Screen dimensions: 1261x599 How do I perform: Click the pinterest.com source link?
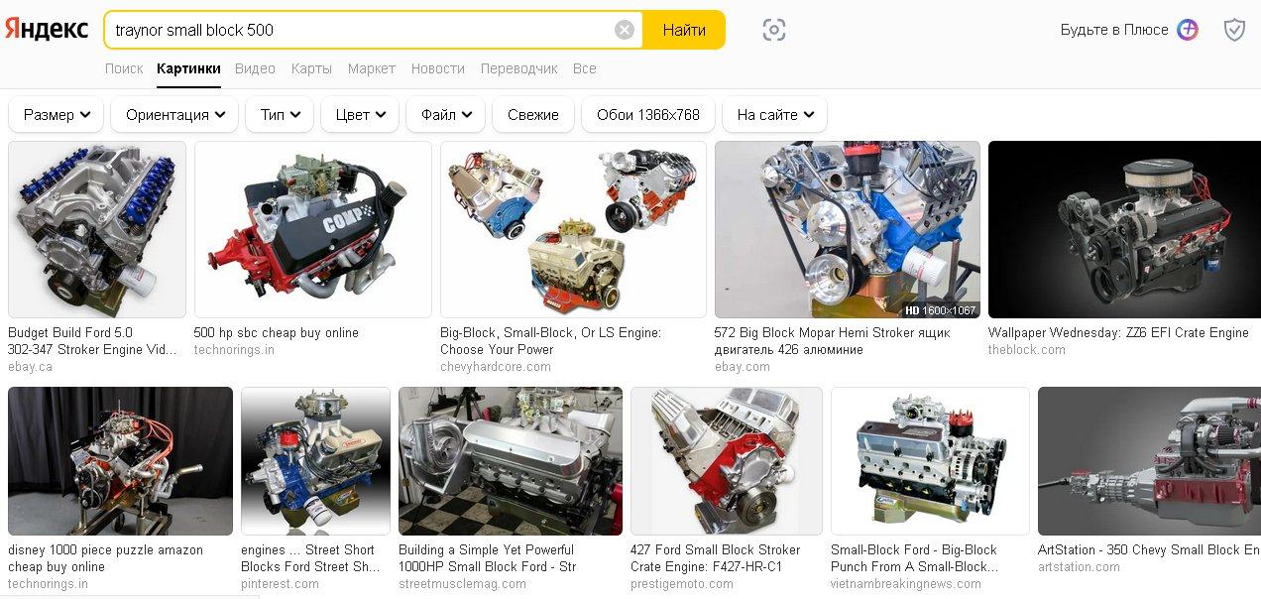pos(280,584)
